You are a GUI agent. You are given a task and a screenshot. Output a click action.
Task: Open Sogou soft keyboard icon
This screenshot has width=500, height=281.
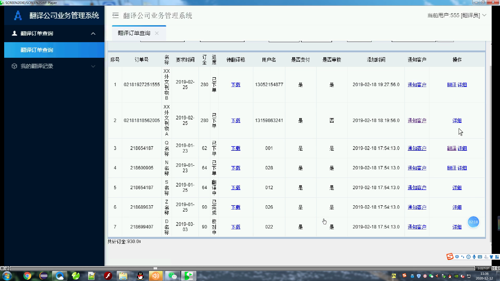(x=480, y=257)
